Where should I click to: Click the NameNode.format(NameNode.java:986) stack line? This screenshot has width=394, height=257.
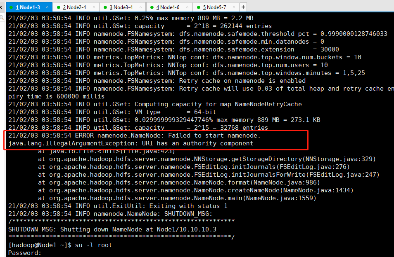coord(179,182)
